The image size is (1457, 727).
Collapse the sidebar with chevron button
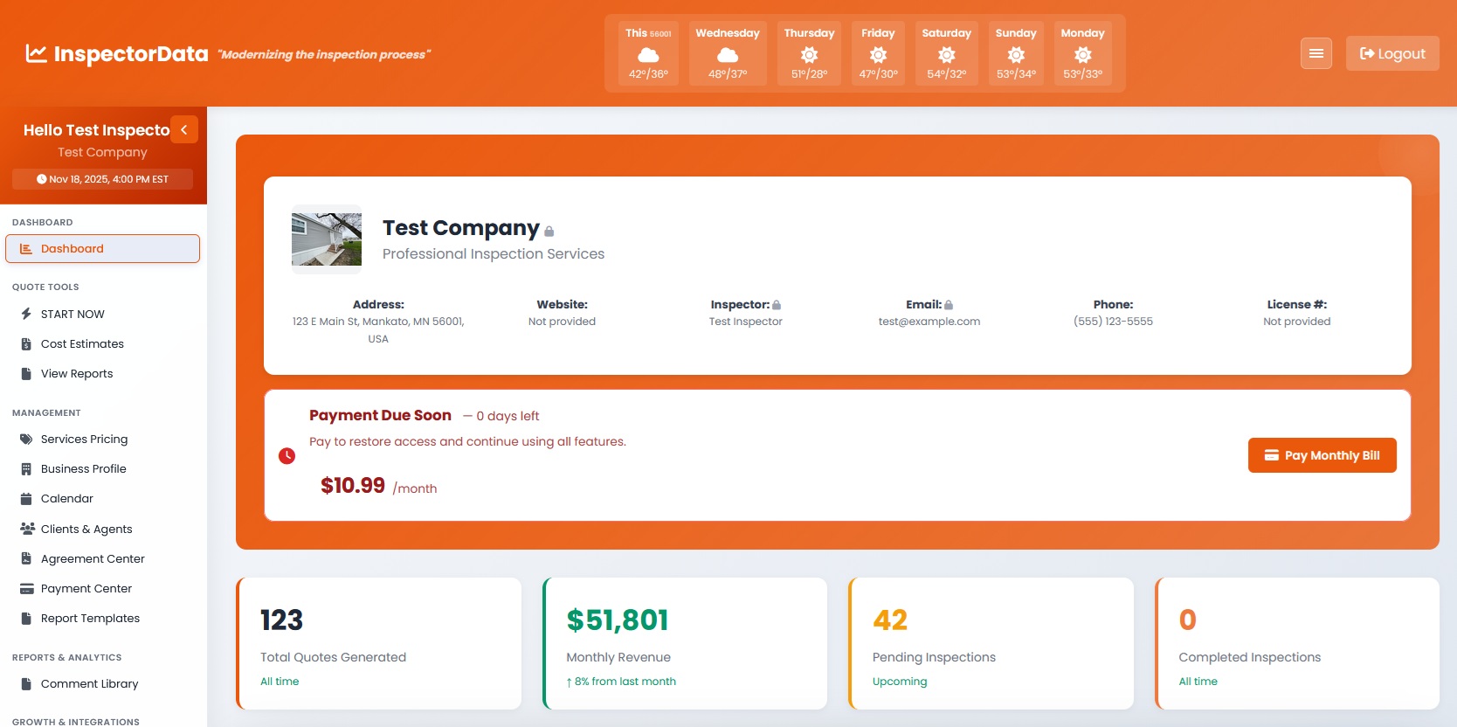point(184,129)
